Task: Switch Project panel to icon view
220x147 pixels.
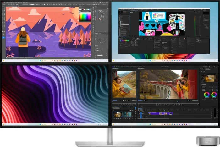Action: click(x=117, y=118)
